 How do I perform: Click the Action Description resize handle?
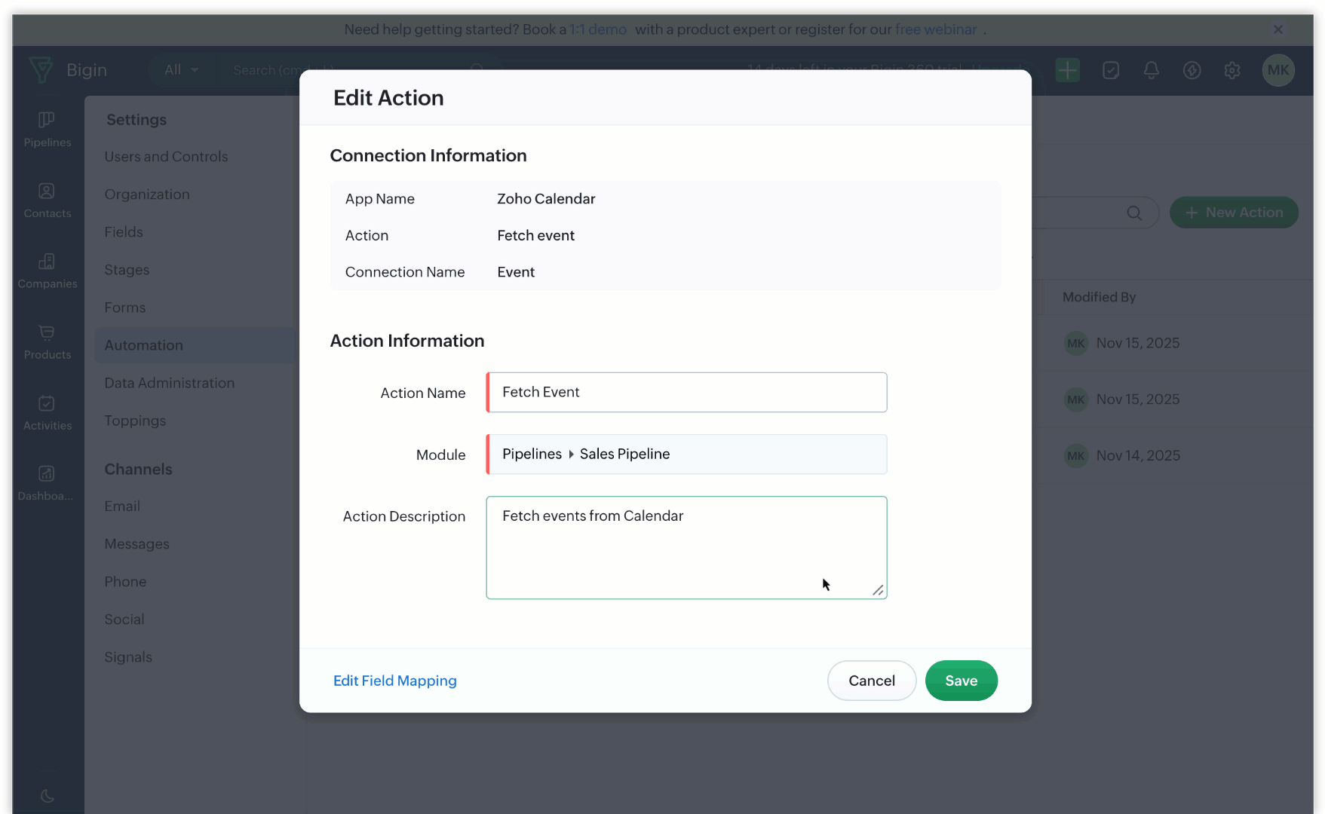point(878,590)
